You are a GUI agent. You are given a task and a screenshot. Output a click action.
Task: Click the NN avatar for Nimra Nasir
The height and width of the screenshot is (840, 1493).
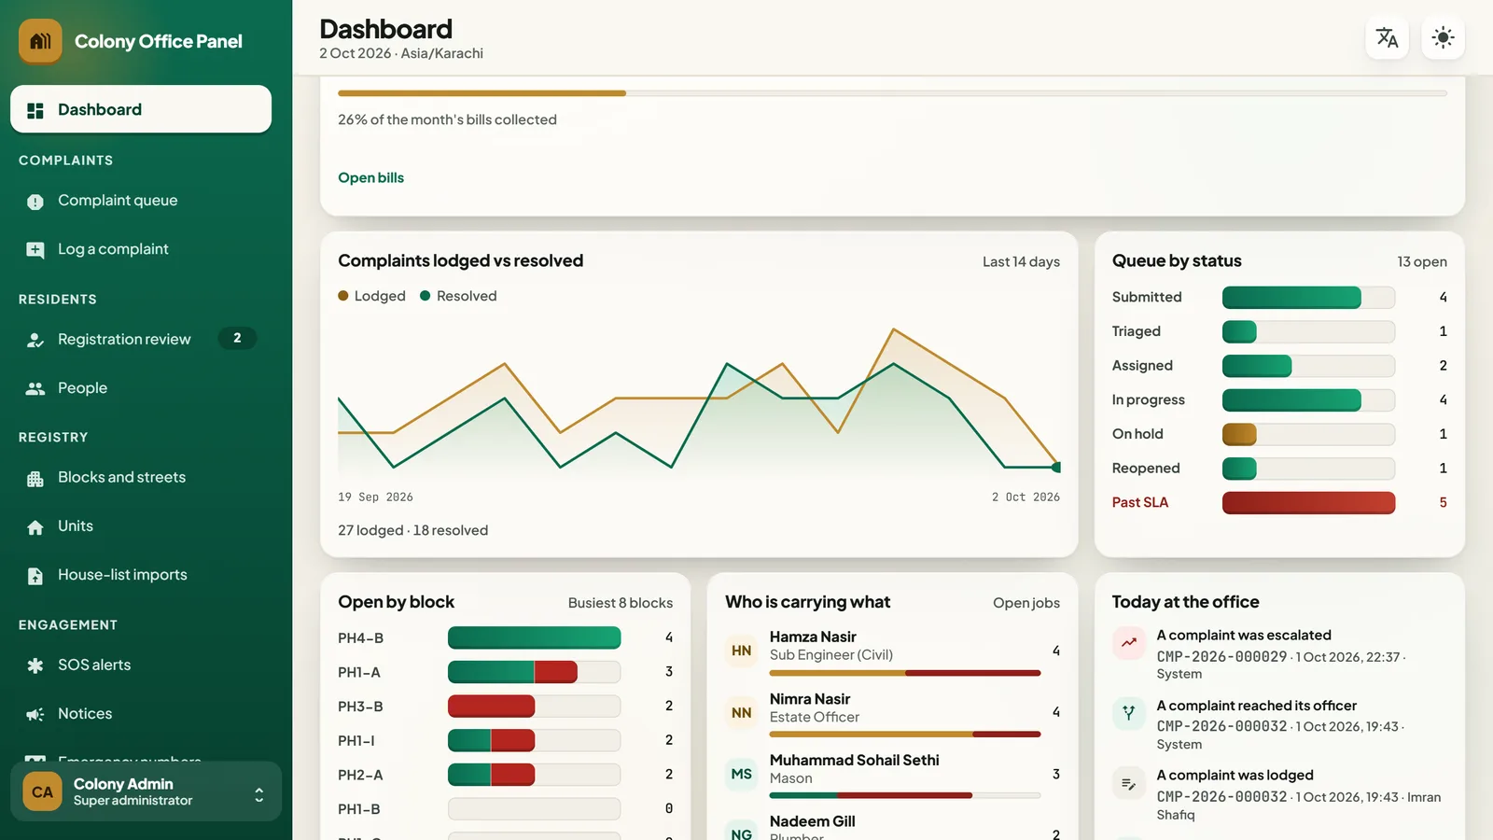[x=742, y=712]
